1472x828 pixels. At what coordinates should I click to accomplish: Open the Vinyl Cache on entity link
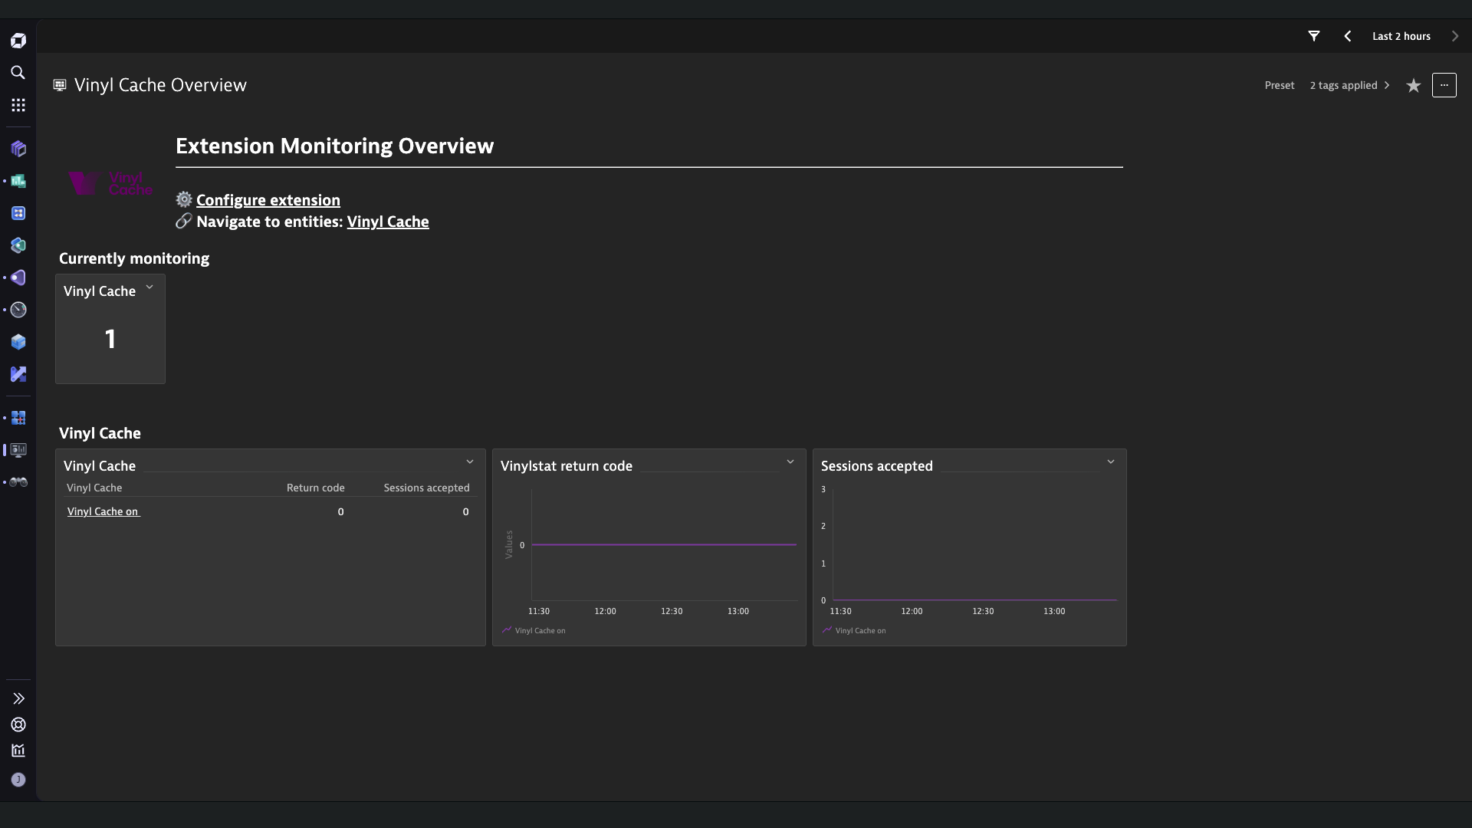(103, 511)
